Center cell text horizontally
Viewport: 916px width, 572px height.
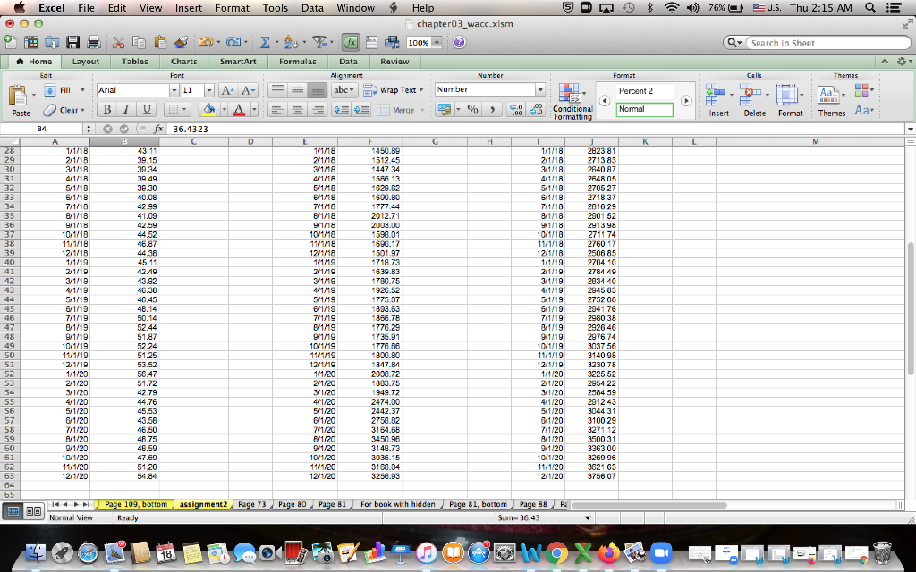[x=297, y=109]
